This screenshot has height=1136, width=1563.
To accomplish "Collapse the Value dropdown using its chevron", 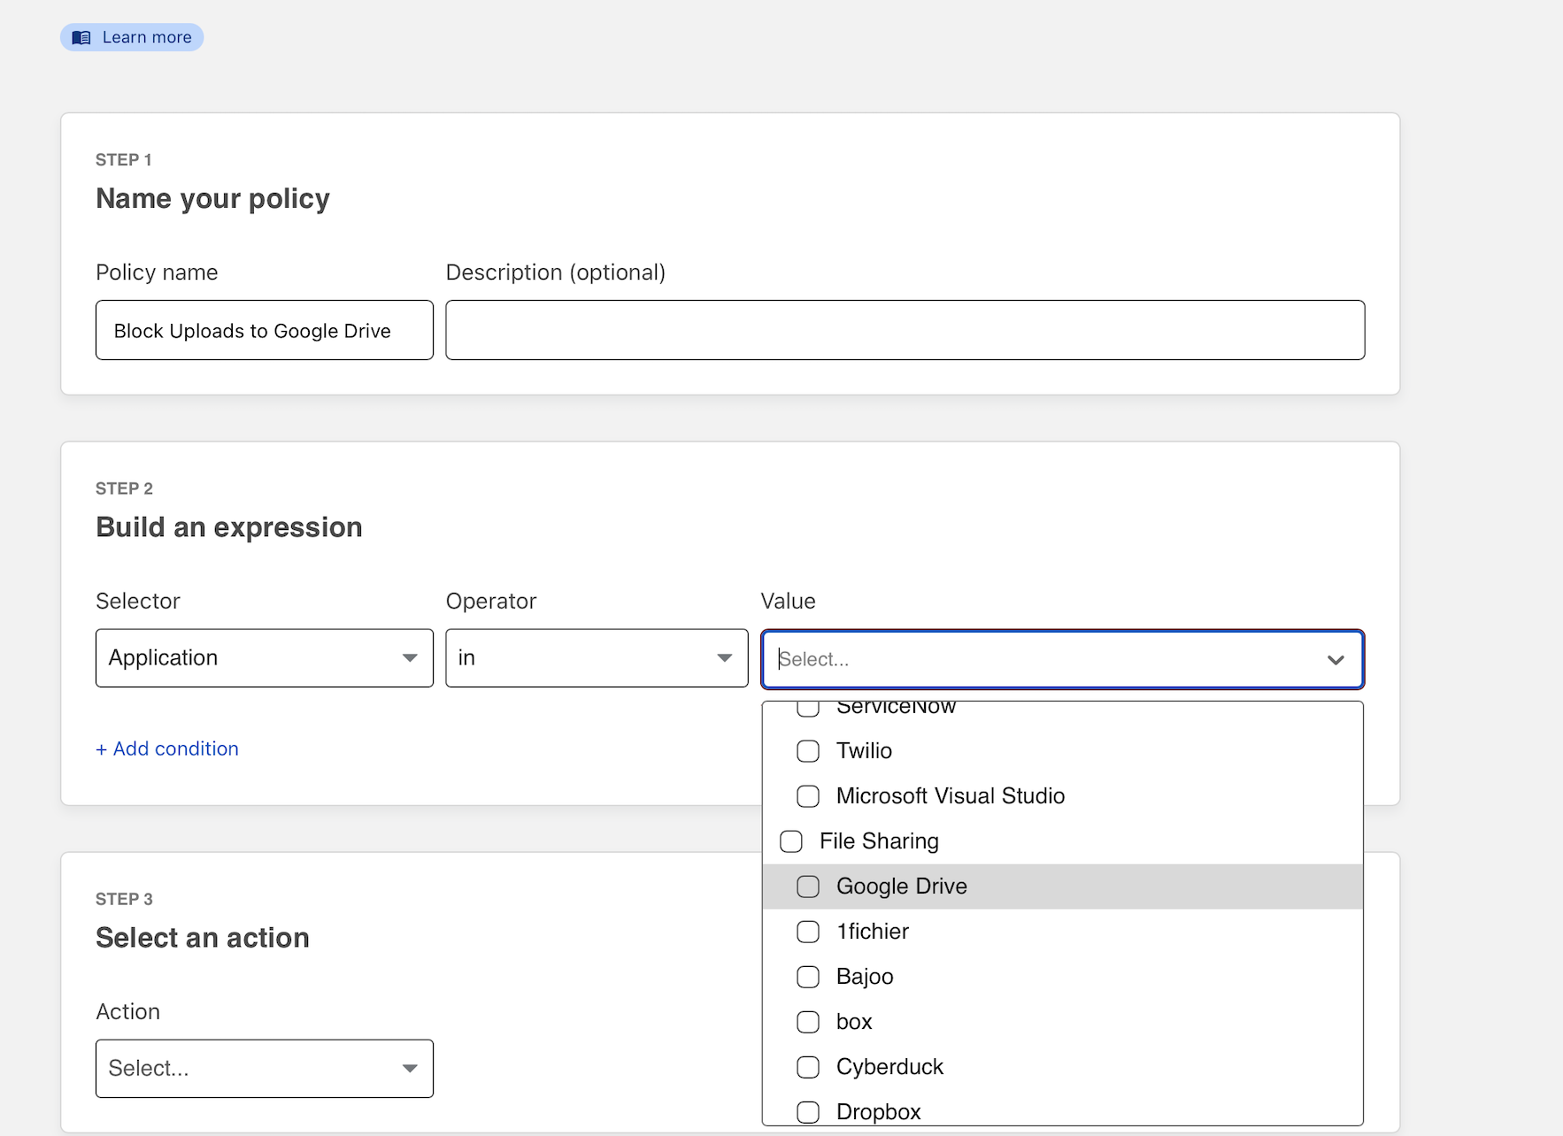I will [x=1335, y=659].
